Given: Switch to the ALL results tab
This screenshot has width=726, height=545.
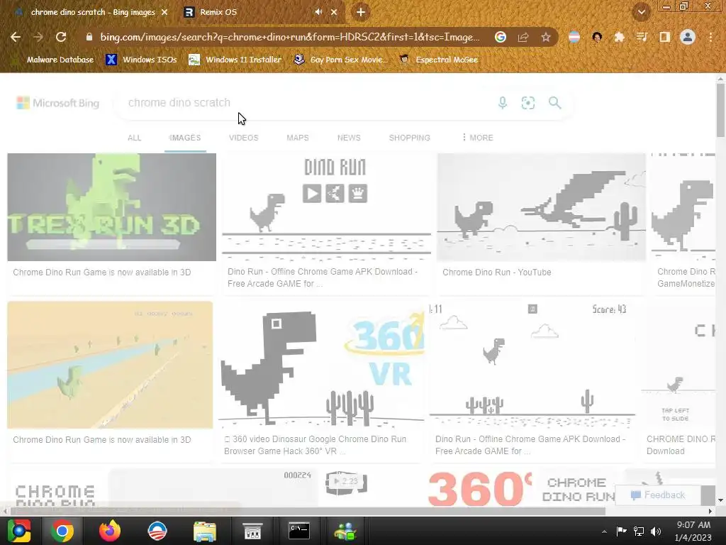Looking at the screenshot, I should [x=134, y=138].
